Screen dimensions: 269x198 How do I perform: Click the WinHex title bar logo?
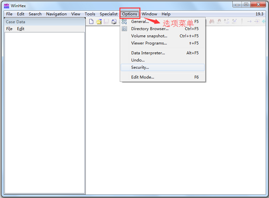pos(7,6)
